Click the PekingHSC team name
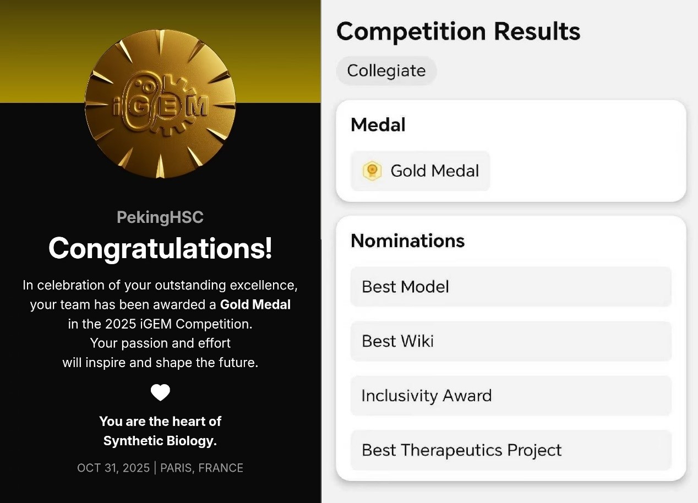 click(x=160, y=217)
